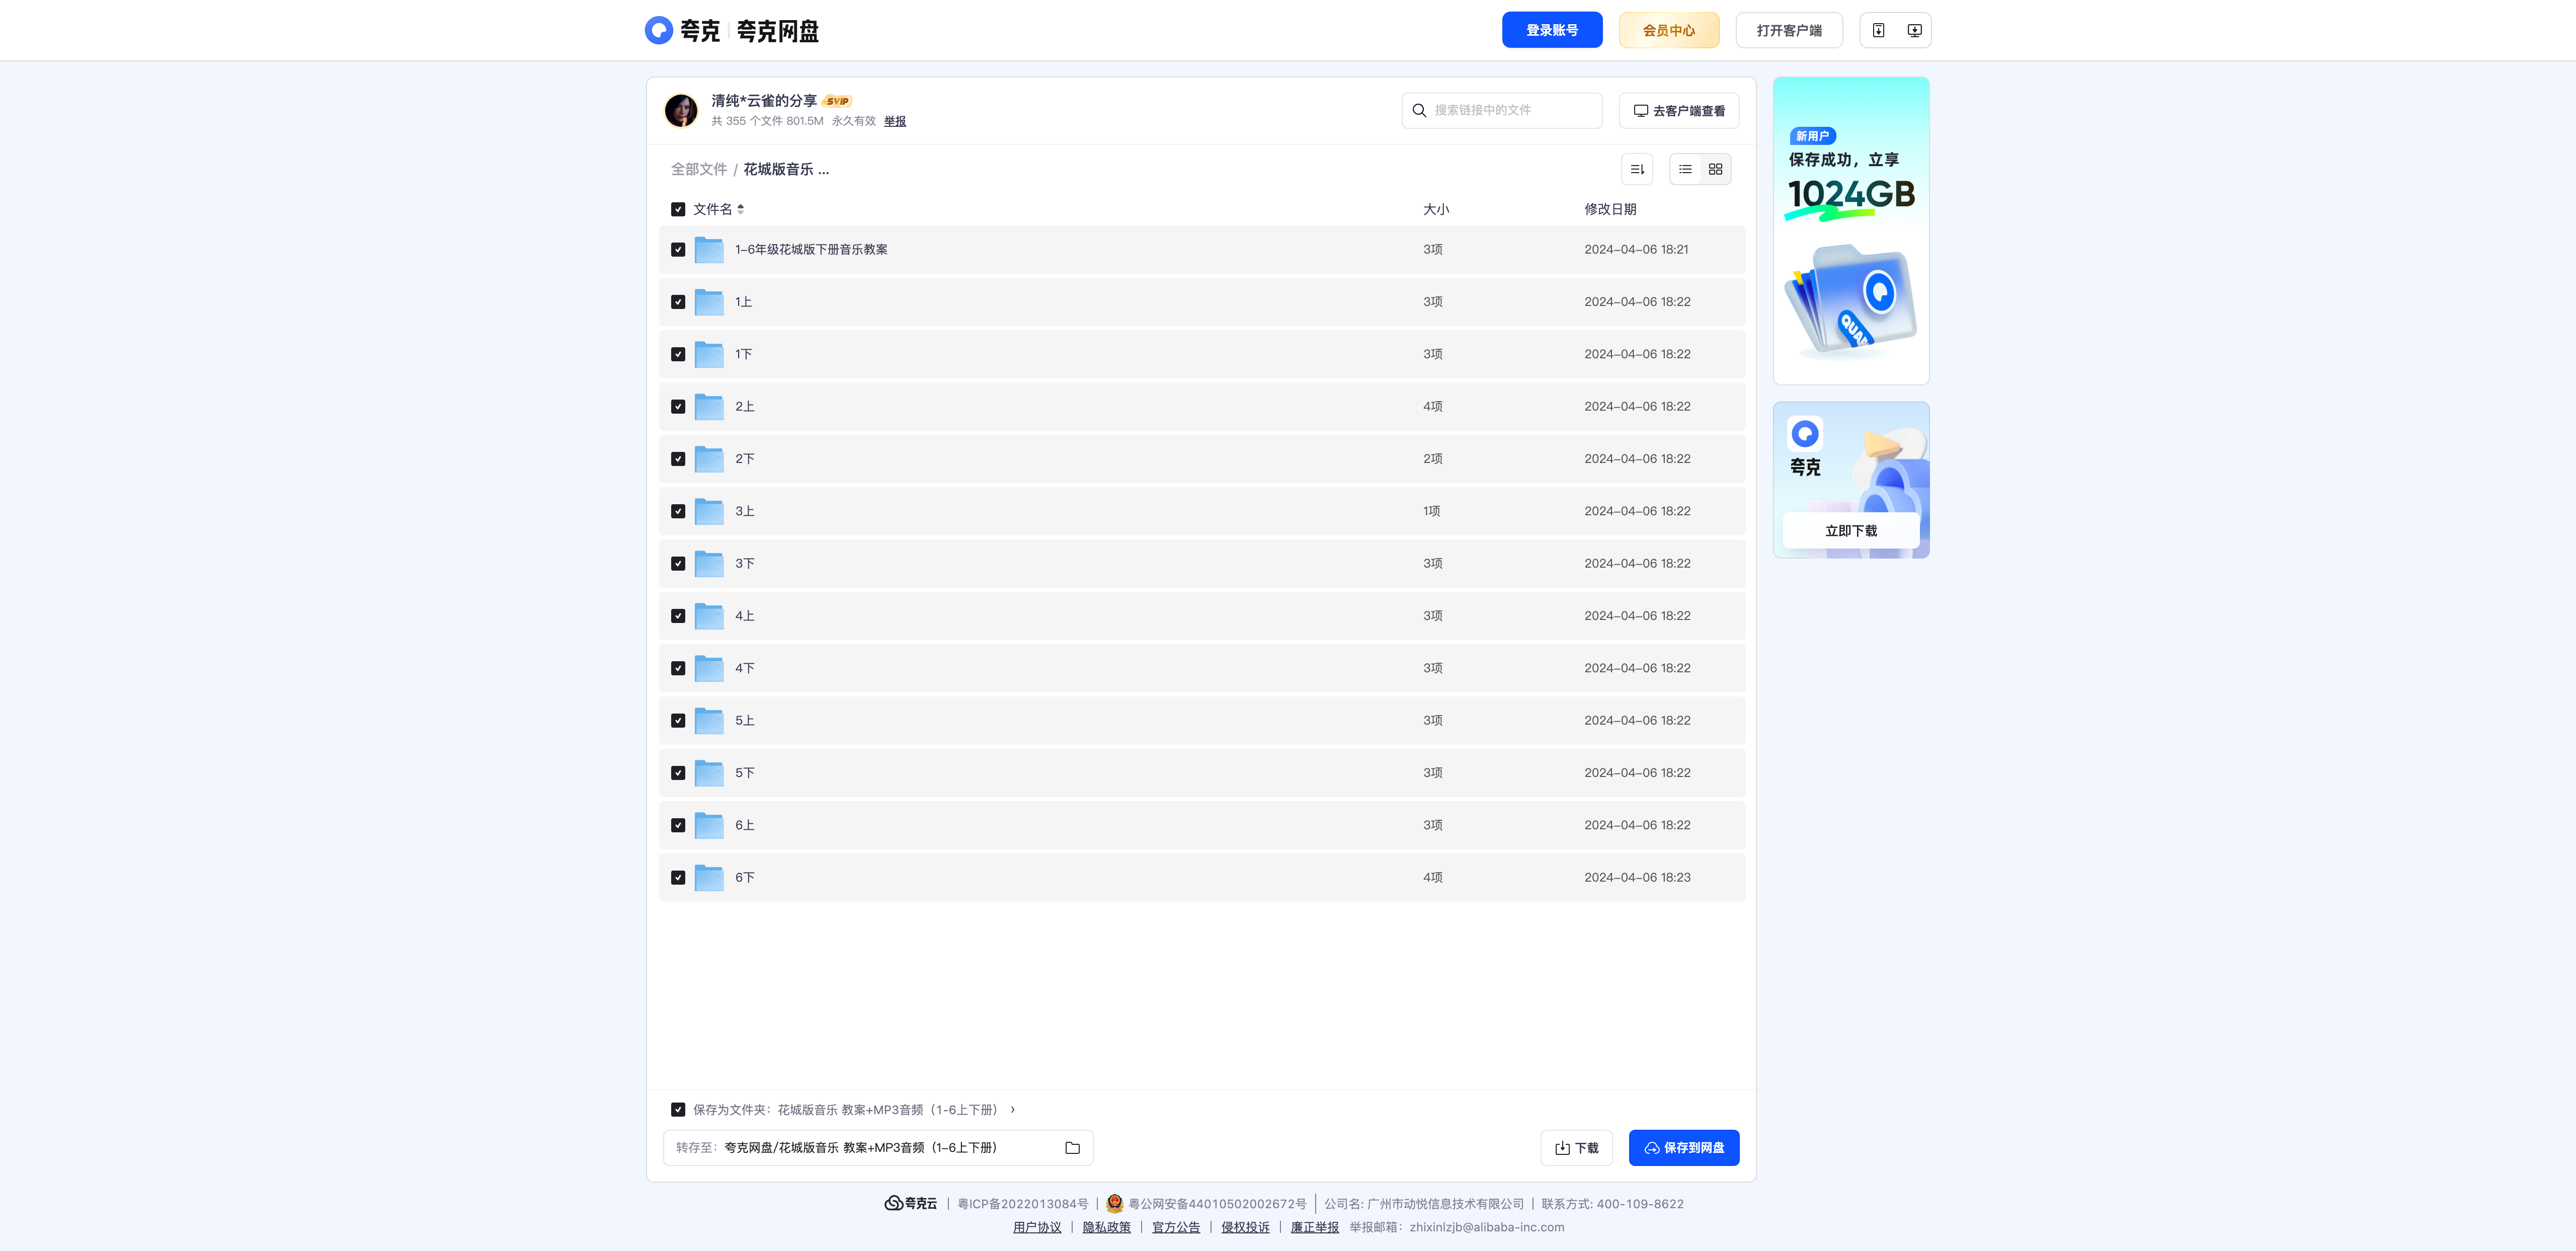Uncheck the 4上 folder checkbox
This screenshot has width=2576, height=1251.
pos(678,616)
